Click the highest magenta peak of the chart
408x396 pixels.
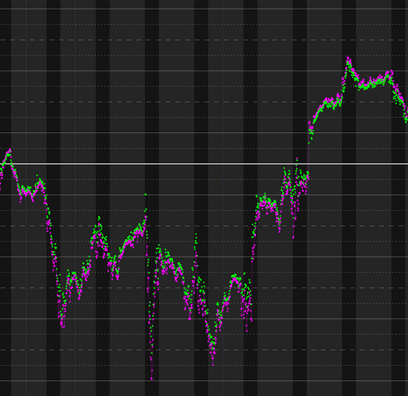pos(348,58)
